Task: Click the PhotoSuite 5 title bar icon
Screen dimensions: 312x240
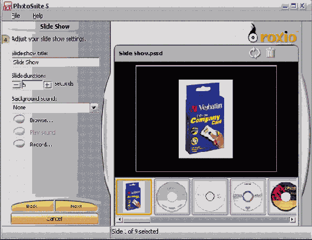Action: [7, 6]
